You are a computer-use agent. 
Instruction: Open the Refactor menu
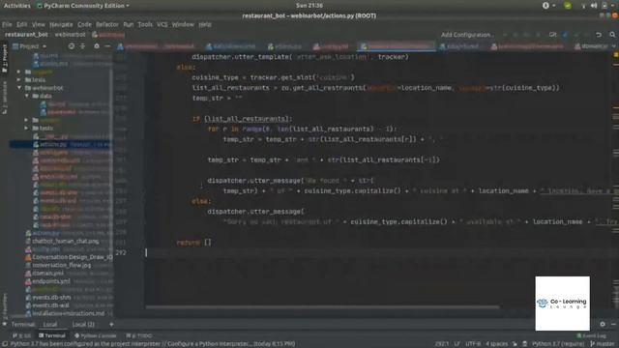click(107, 24)
